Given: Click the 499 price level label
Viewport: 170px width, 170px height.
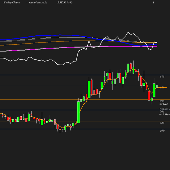Looking at the screenshot, I should click(162, 131).
